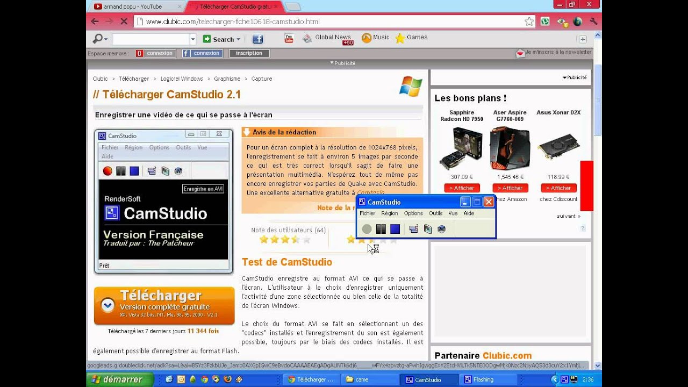Click the Sapphire Radeon HD 7950 product image

[x=461, y=148]
